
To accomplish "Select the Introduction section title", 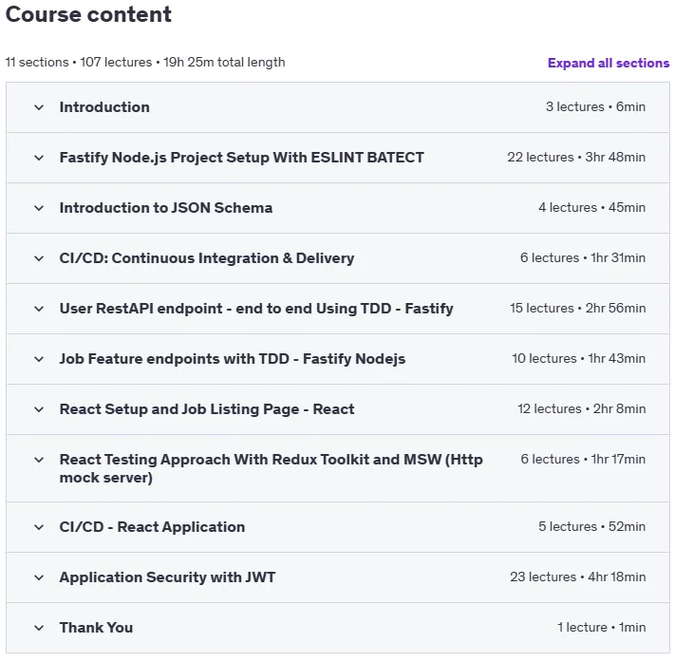I will click(104, 107).
